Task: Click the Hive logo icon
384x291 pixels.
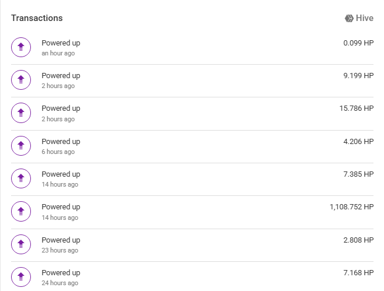Action: click(349, 18)
